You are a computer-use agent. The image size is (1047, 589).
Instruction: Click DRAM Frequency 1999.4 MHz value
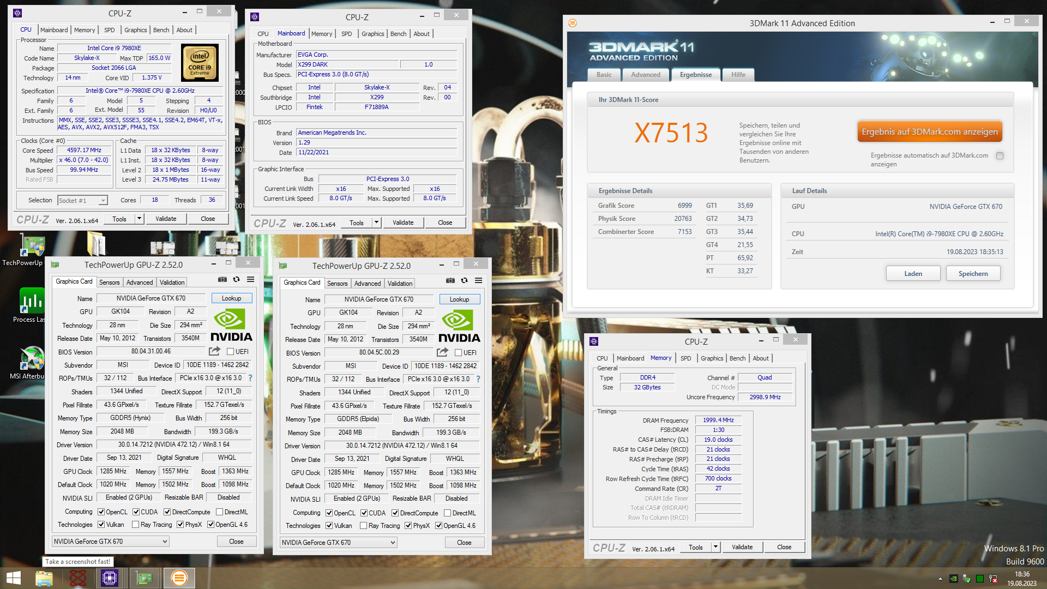tap(718, 420)
